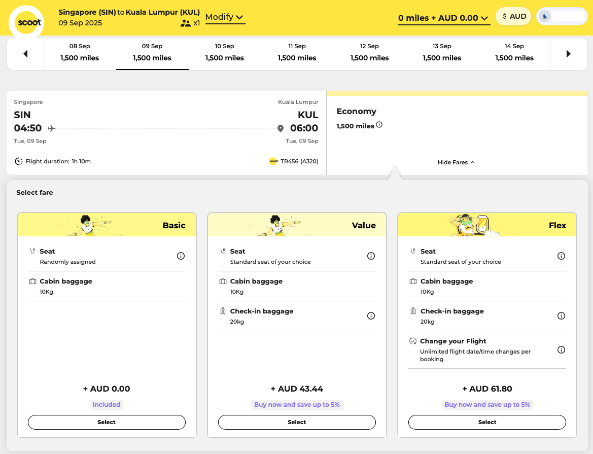Screen dimensions: 593x454
Task: Click the flight duration clock icon
Action: tap(19, 161)
